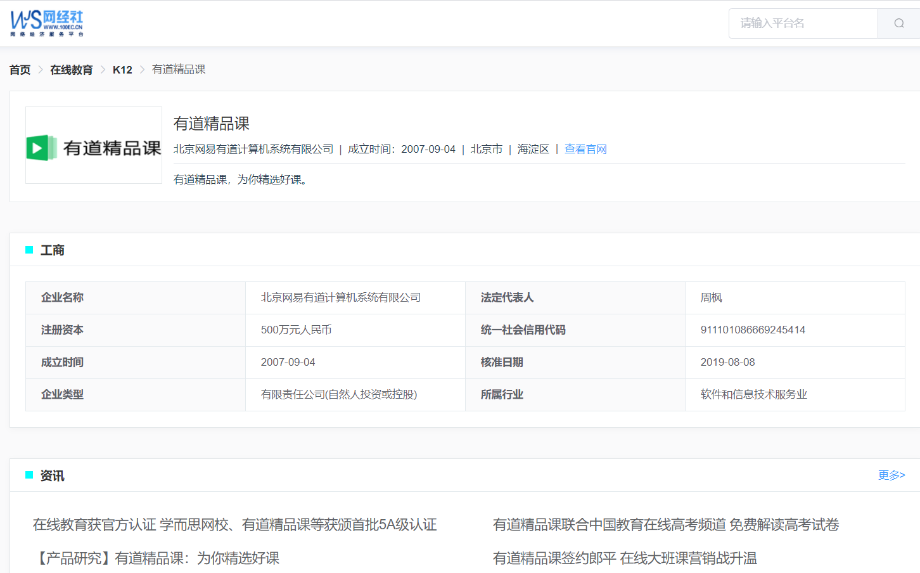
Task: Click the 有道精品课 logo thumbnail
Action: pyautogui.click(x=94, y=145)
